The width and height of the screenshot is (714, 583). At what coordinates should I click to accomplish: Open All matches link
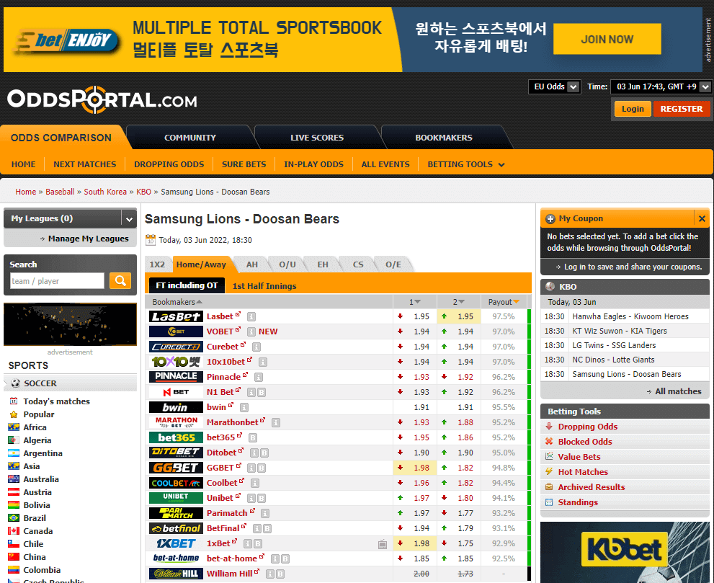point(678,391)
